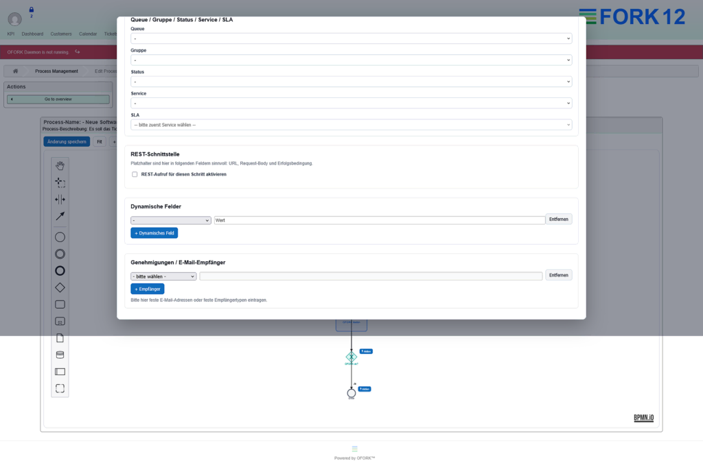Open the SLA dropdown
The height and width of the screenshot is (465, 703).
click(x=351, y=125)
